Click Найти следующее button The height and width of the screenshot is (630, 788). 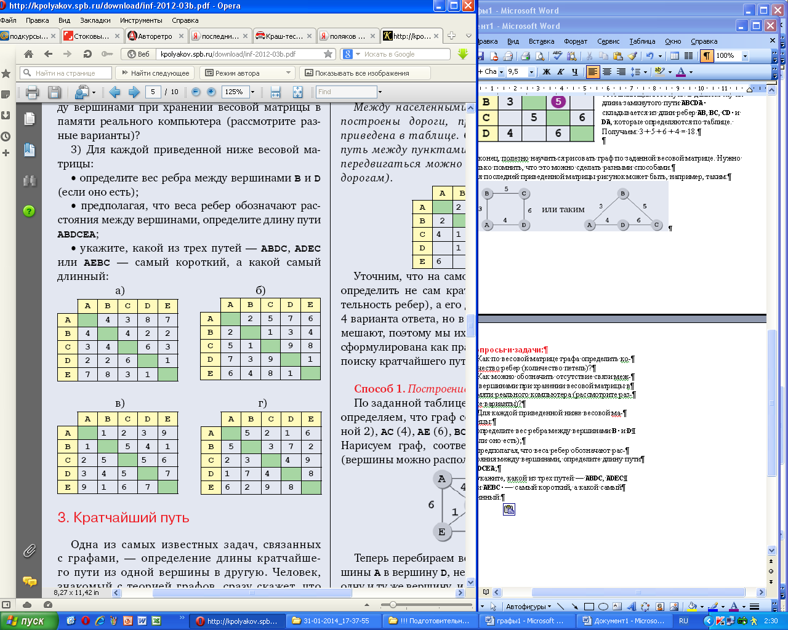click(x=156, y=73)
